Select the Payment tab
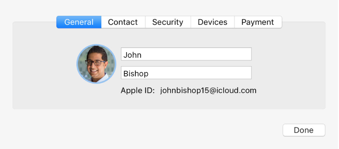Viewport: 339px width, 149px height. 258,22
